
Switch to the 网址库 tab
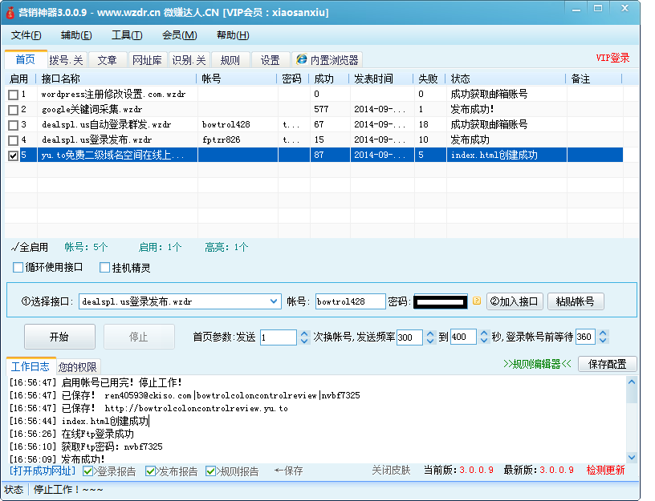pyautogui.click(x=147, y=60)
